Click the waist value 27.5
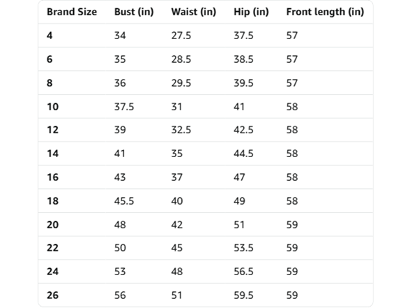 pos(181,36)
